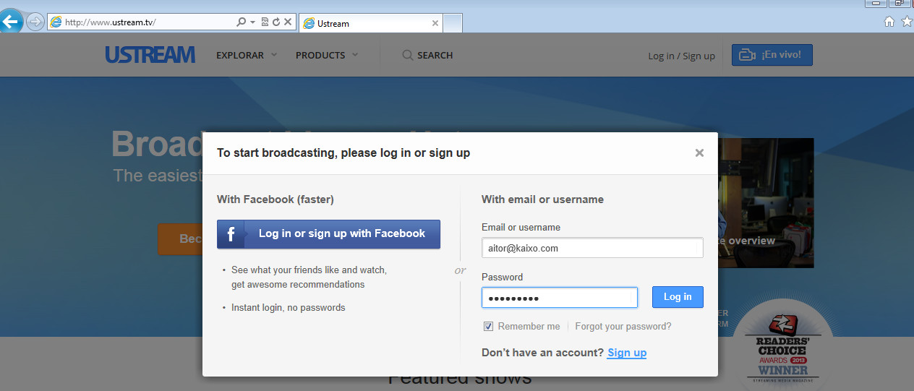Click the Forgot your password link
This screenshot has height=391, width=914.
[x=623, y=327]
